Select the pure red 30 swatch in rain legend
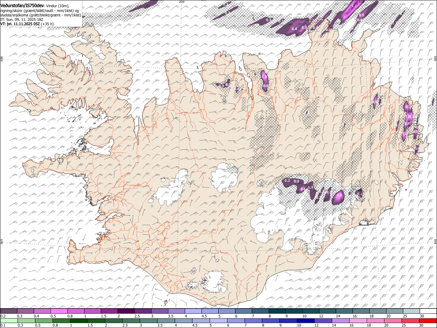This screenshot has width=437, height=328. (x=428, y=321)
